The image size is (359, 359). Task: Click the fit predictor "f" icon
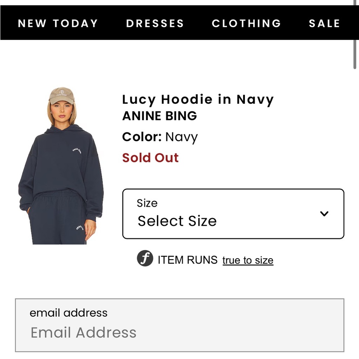coord(145,259)
